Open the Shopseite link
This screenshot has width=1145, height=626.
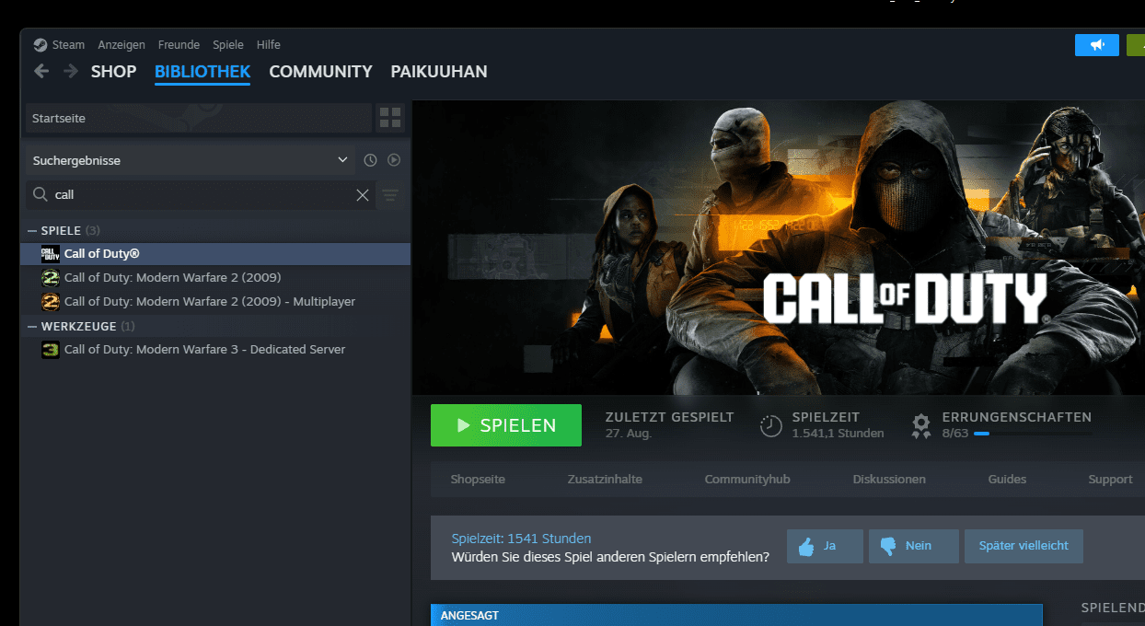[x=478, y=479]
